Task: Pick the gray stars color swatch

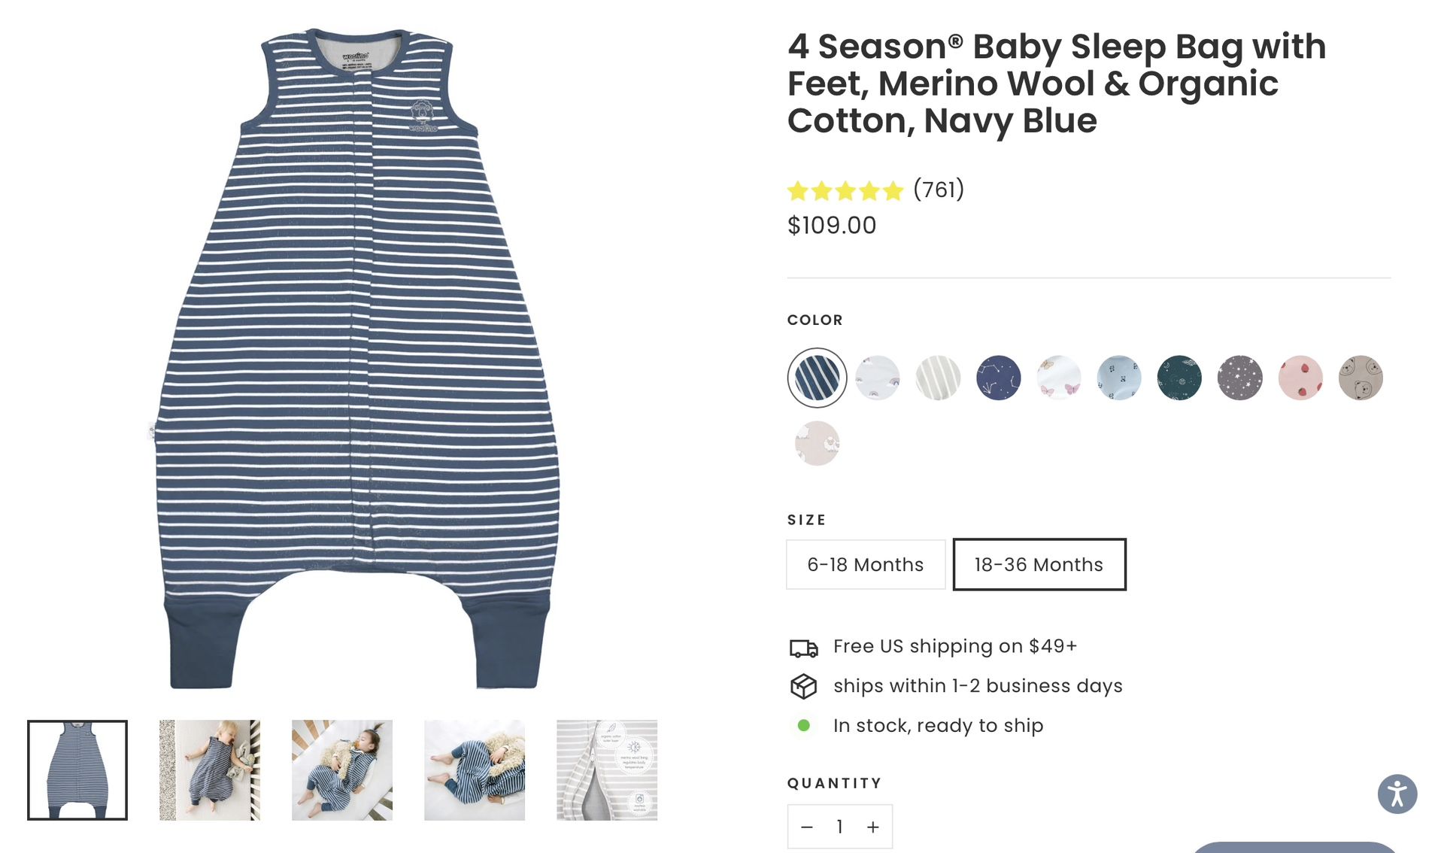Action: 1239,378
